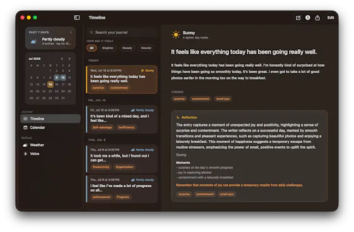
Task: Click Partly cloudy icon on Jul 10 entry
Action: (133, 110)
